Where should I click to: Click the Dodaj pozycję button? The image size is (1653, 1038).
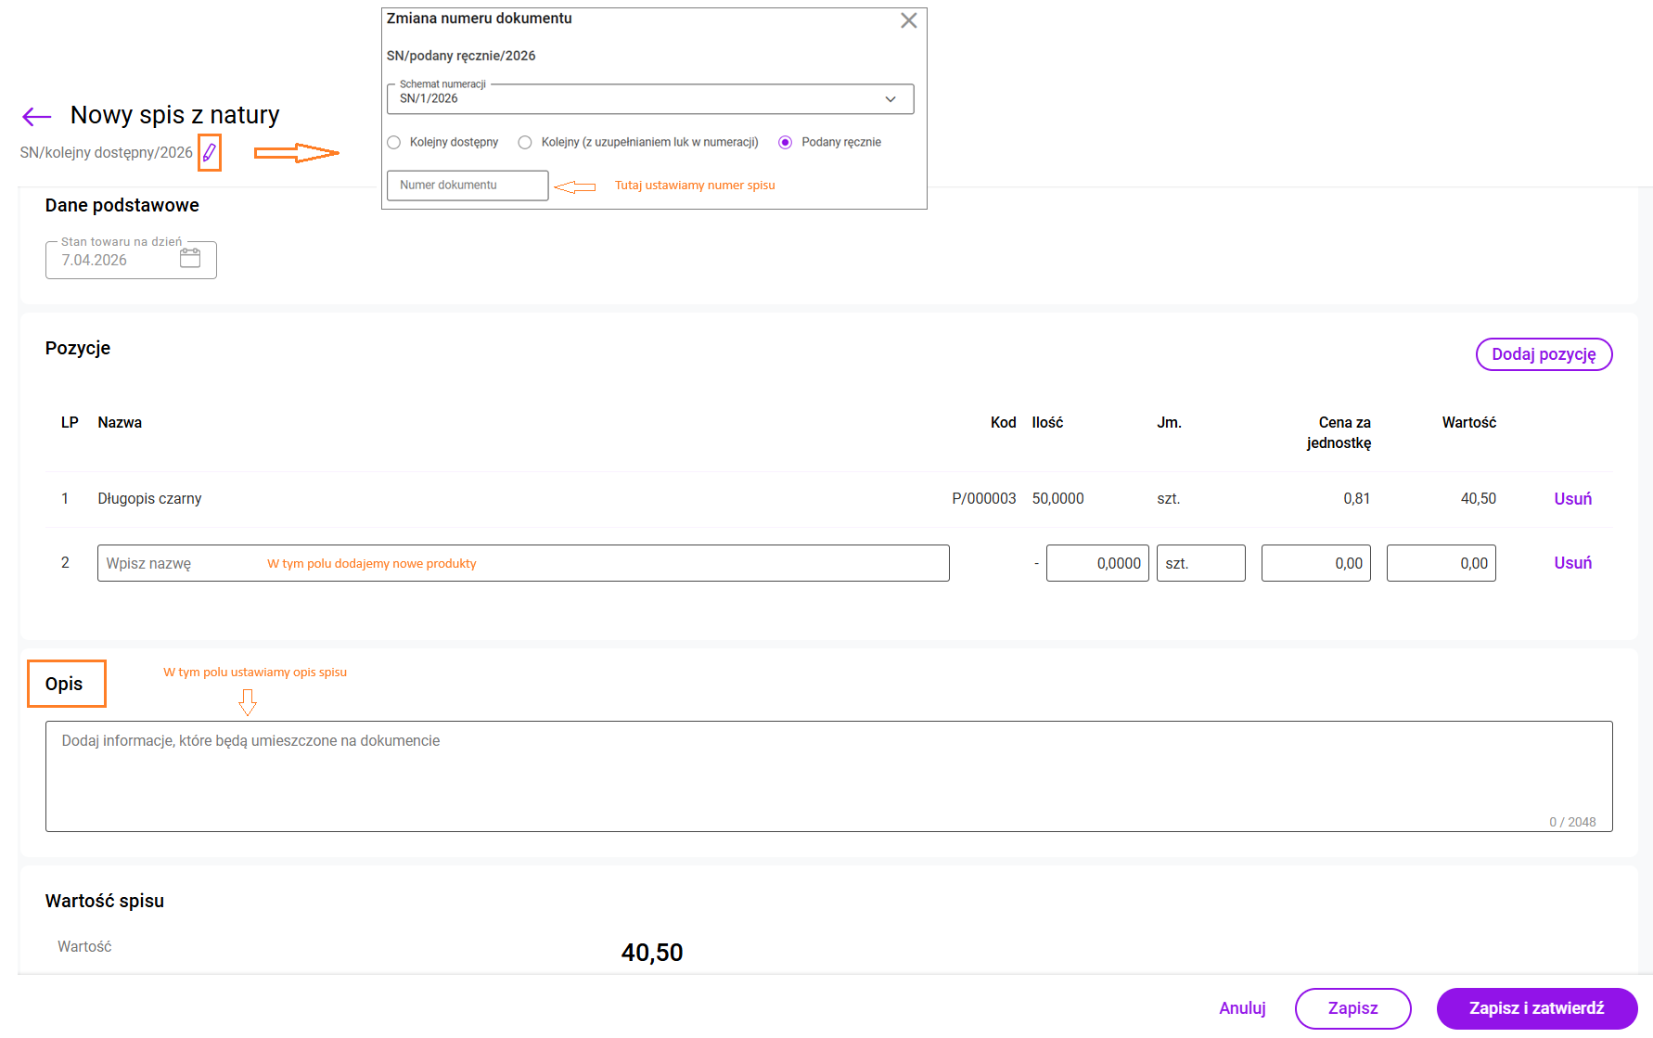(1544, 354)
